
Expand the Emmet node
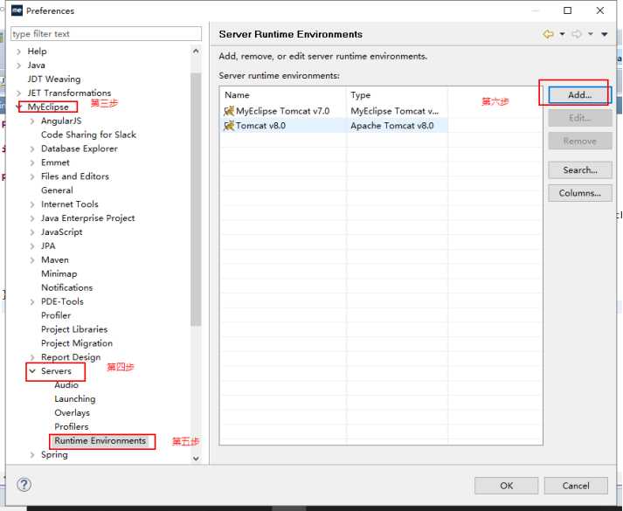tap(32, 162)
